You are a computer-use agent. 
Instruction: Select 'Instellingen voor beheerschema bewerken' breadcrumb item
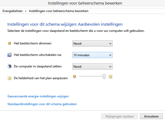tap(58, 11)
